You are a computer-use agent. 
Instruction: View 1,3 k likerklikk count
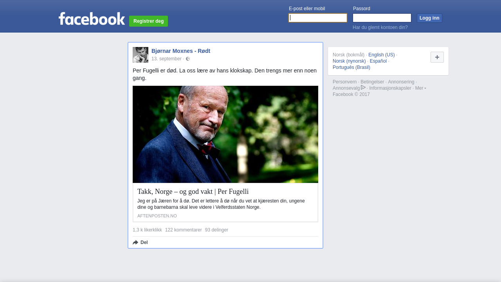147,230
